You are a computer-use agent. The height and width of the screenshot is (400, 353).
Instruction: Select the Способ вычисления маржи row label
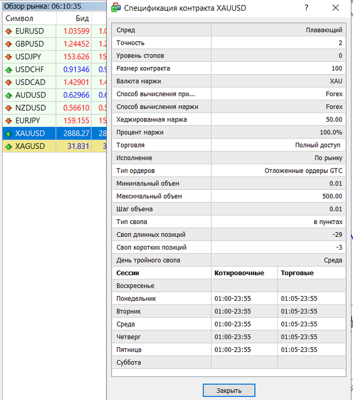pyautogui.click(x=157, y=107)
